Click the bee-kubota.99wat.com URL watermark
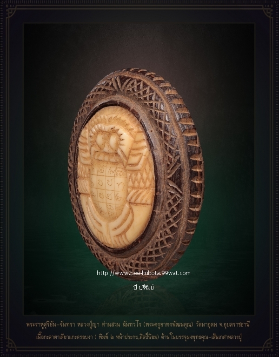This screenshot has height=357, width=279. (144, 273)
